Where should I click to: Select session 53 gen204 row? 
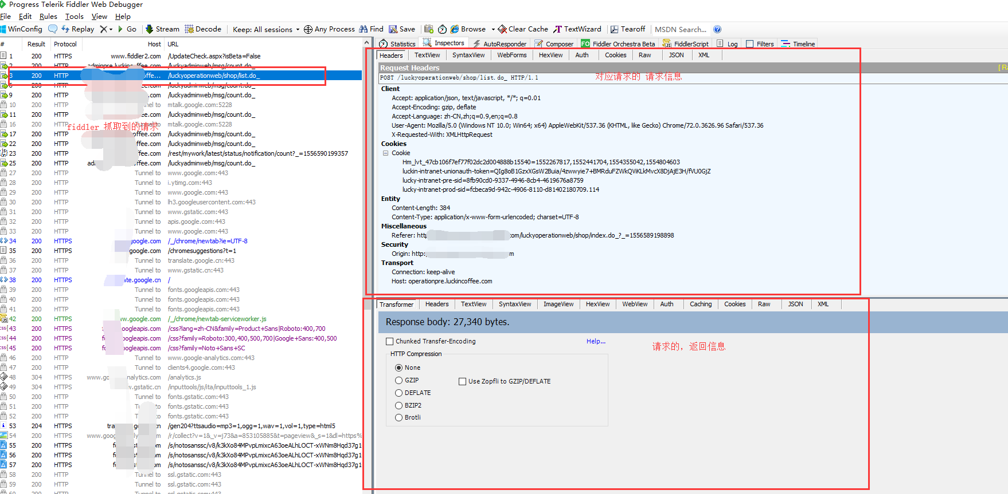point(181,426)
